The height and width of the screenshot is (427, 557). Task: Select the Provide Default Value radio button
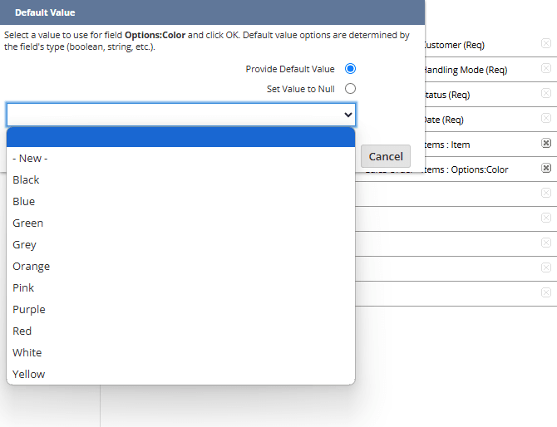(x=350, y=68)
